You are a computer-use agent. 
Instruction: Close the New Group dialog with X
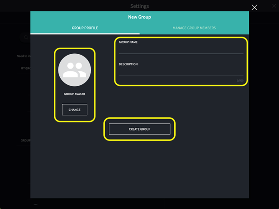click(x=254, y=7)
